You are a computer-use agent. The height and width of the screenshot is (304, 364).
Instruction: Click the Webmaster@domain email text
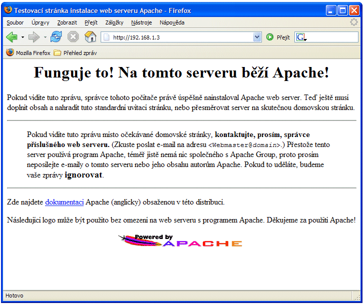click(245, 145)
